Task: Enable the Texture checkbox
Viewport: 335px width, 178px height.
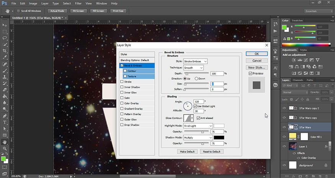Action: click(125, 76)
